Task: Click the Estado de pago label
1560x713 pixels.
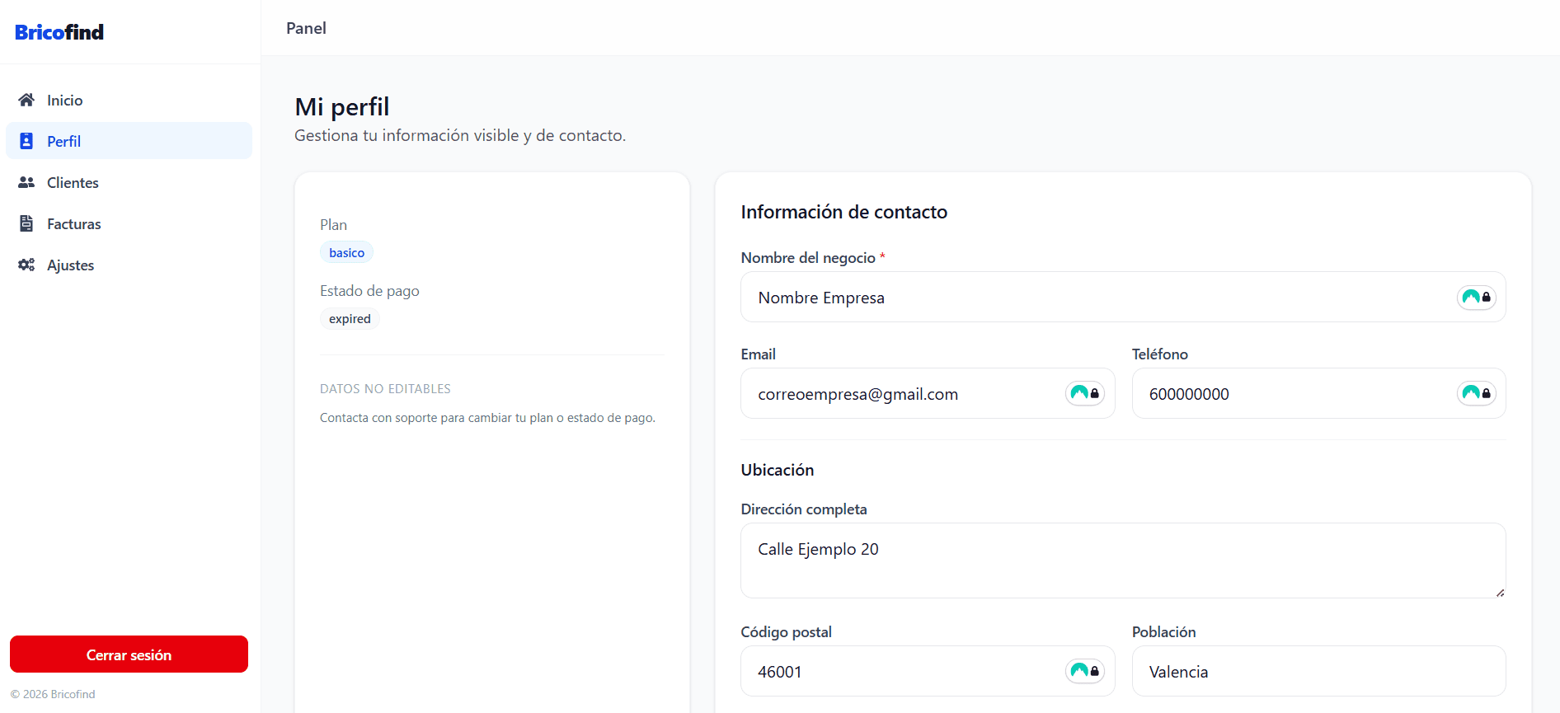Action: point(369,291)
